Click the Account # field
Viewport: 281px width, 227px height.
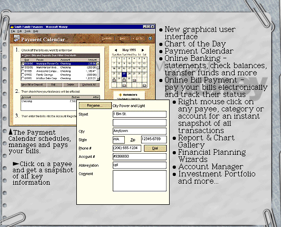click(139, 157)
